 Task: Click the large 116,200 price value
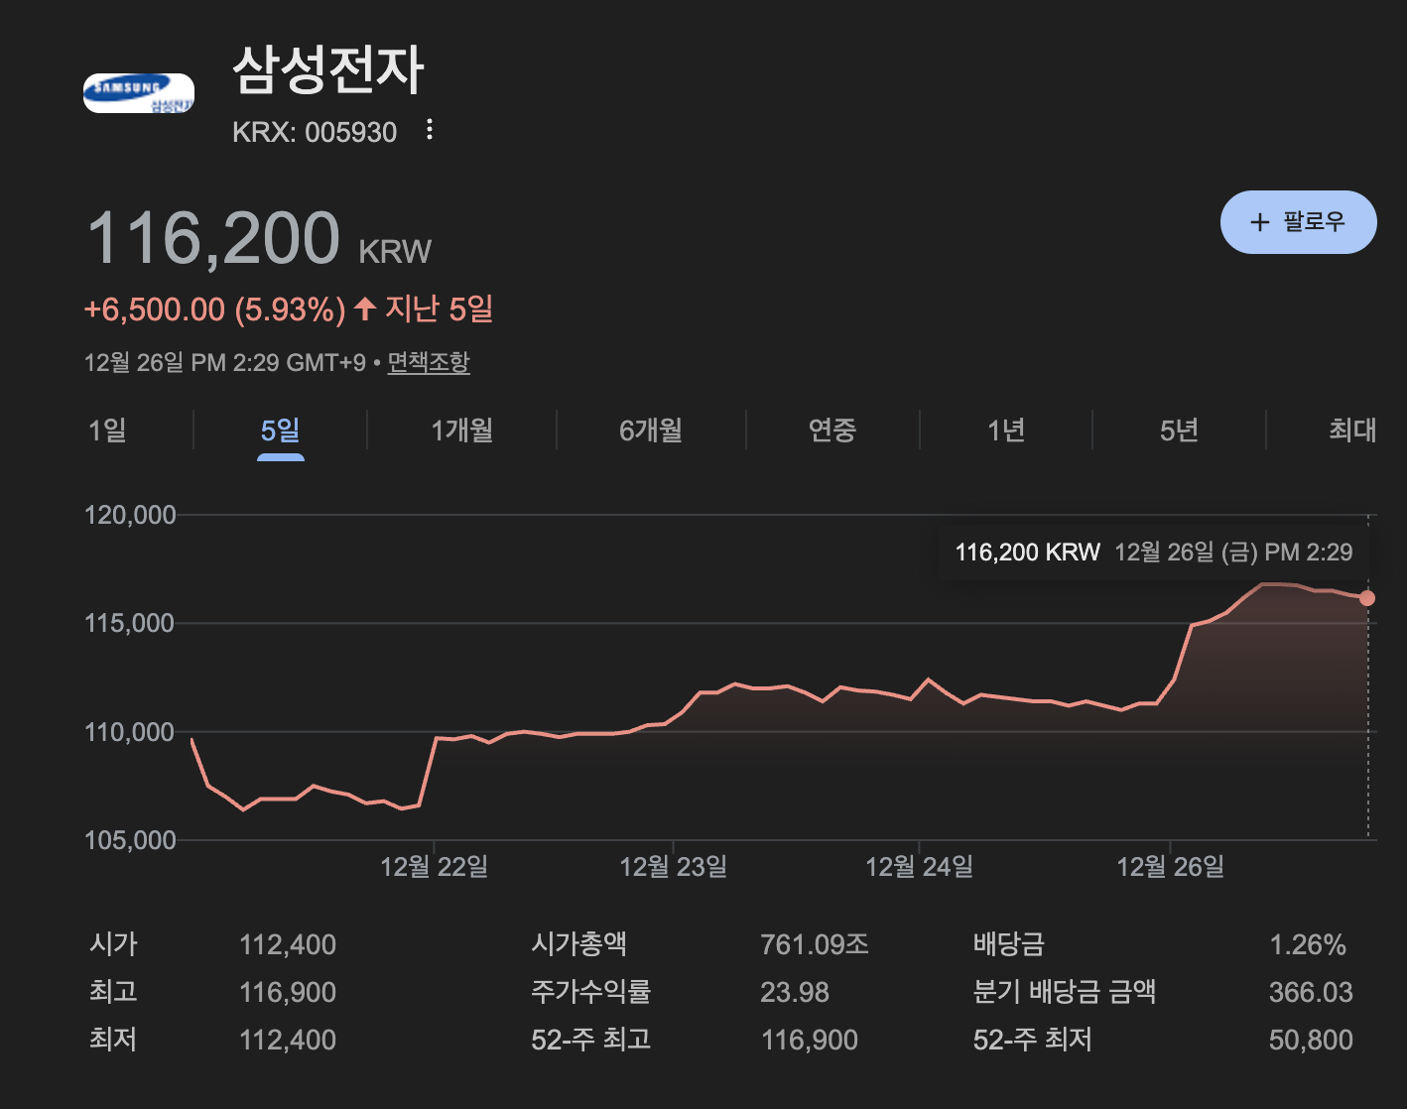pyautogui.click(x=214, y=239)
